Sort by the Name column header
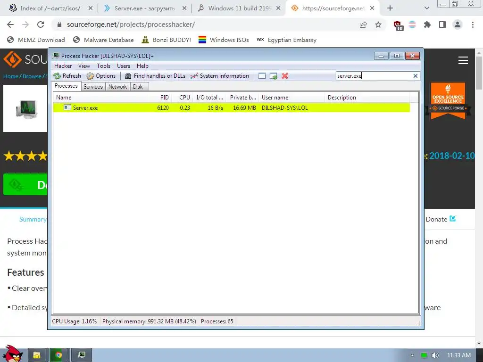This screenshot has height=362, width=483. point(100,98)
